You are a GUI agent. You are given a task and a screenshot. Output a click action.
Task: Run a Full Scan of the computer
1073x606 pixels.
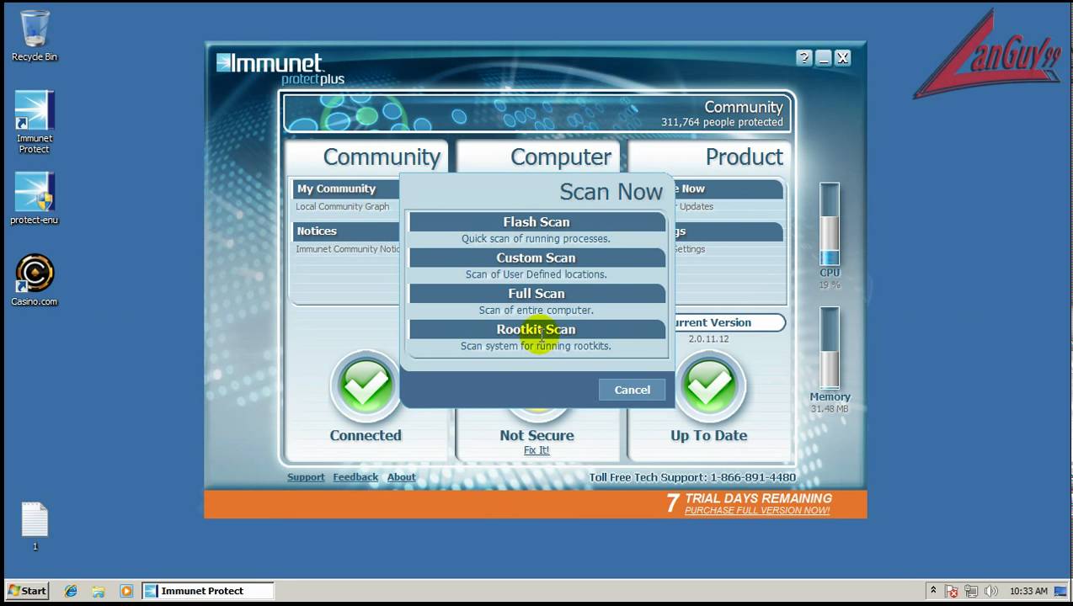click(x=536, y=294)
